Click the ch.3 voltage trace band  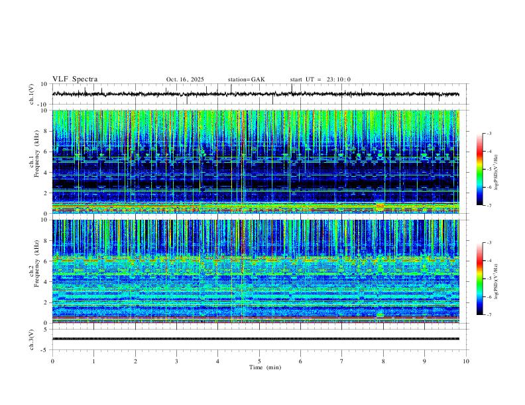256,339
